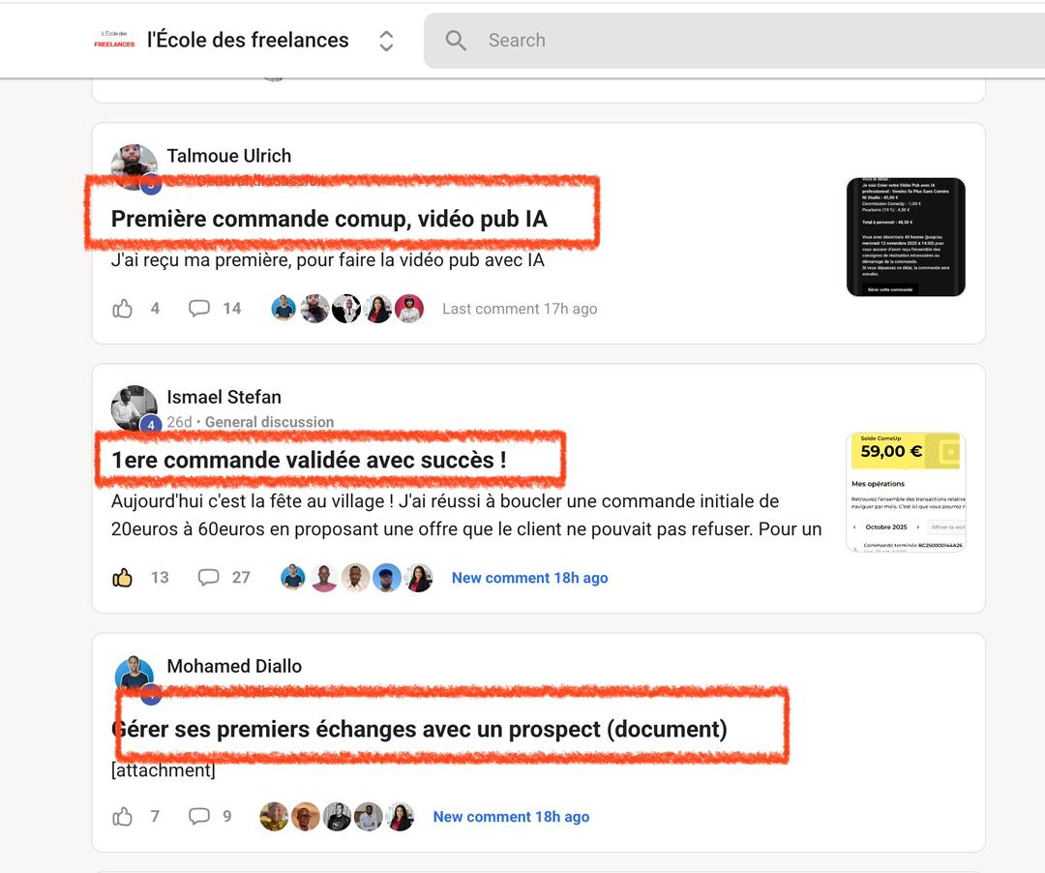Open Mohamed Diallo's profile avatar

pos(134,676)
